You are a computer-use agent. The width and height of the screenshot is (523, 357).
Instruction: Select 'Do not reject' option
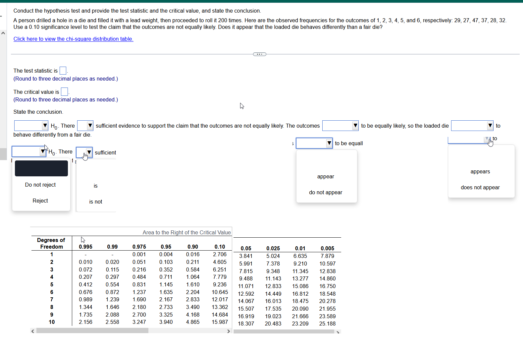pyautogui.click(x=40, y=185)
